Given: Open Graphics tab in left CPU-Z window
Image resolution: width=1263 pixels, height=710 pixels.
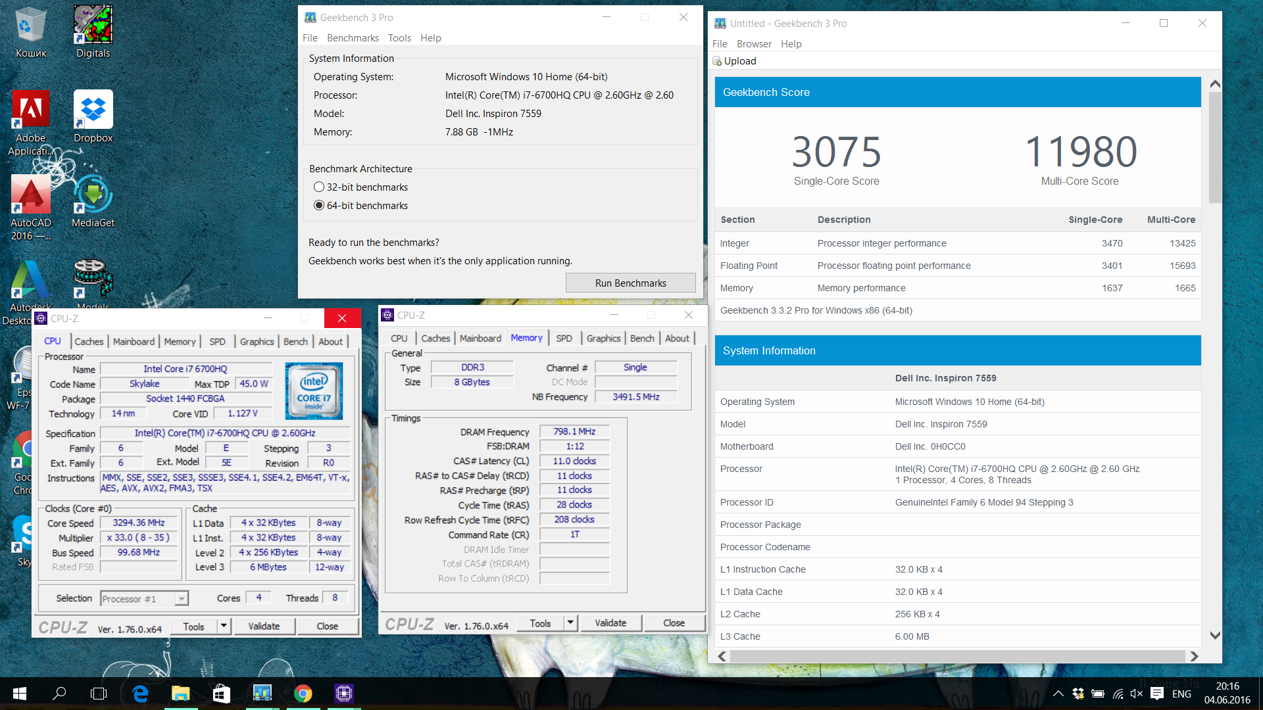Looking at the screenshot, I should click(x=257, y=342).
